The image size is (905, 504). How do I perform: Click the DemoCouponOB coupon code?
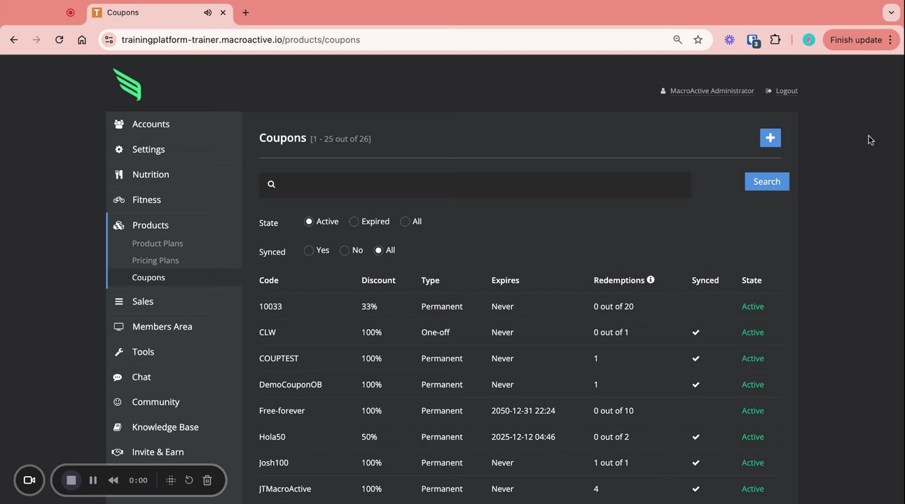click(291, 384)
